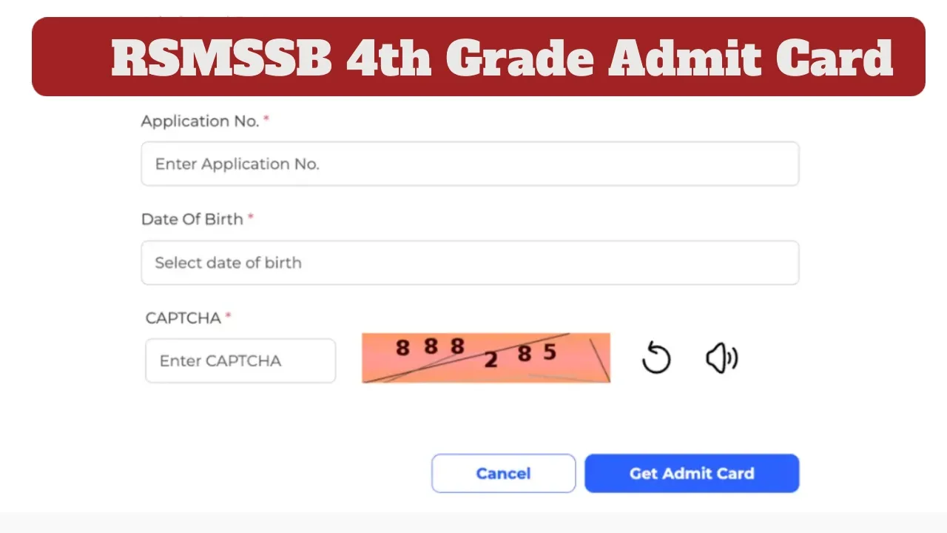
Task: Open the Select date of birth field
Action: pyautogui.click(x=470, y=263)
